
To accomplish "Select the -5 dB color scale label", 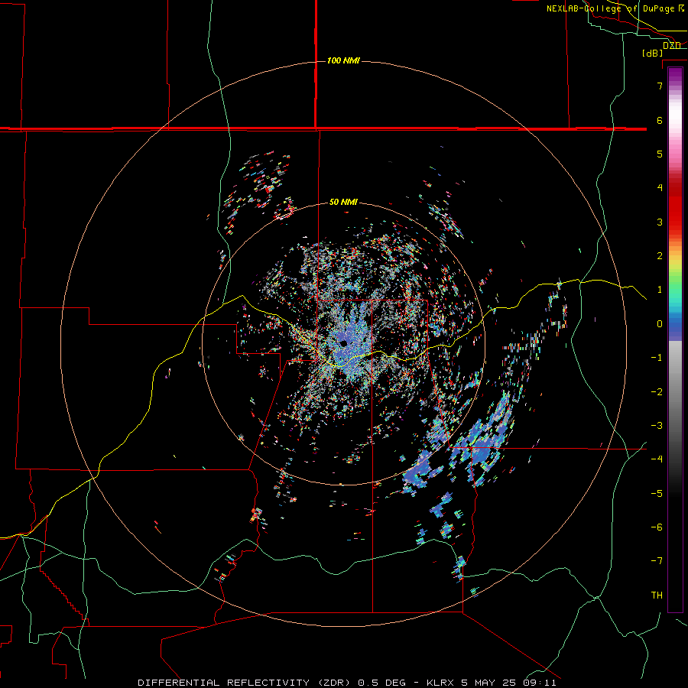I will click(657, 494).
